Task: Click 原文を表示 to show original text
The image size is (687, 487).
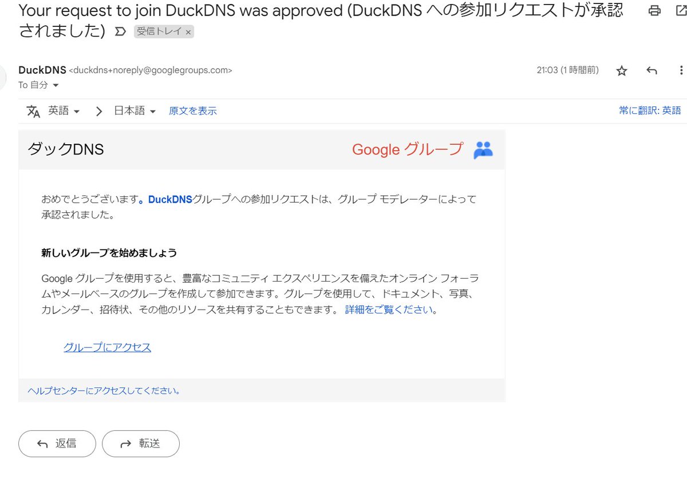Action: [192, 111]
